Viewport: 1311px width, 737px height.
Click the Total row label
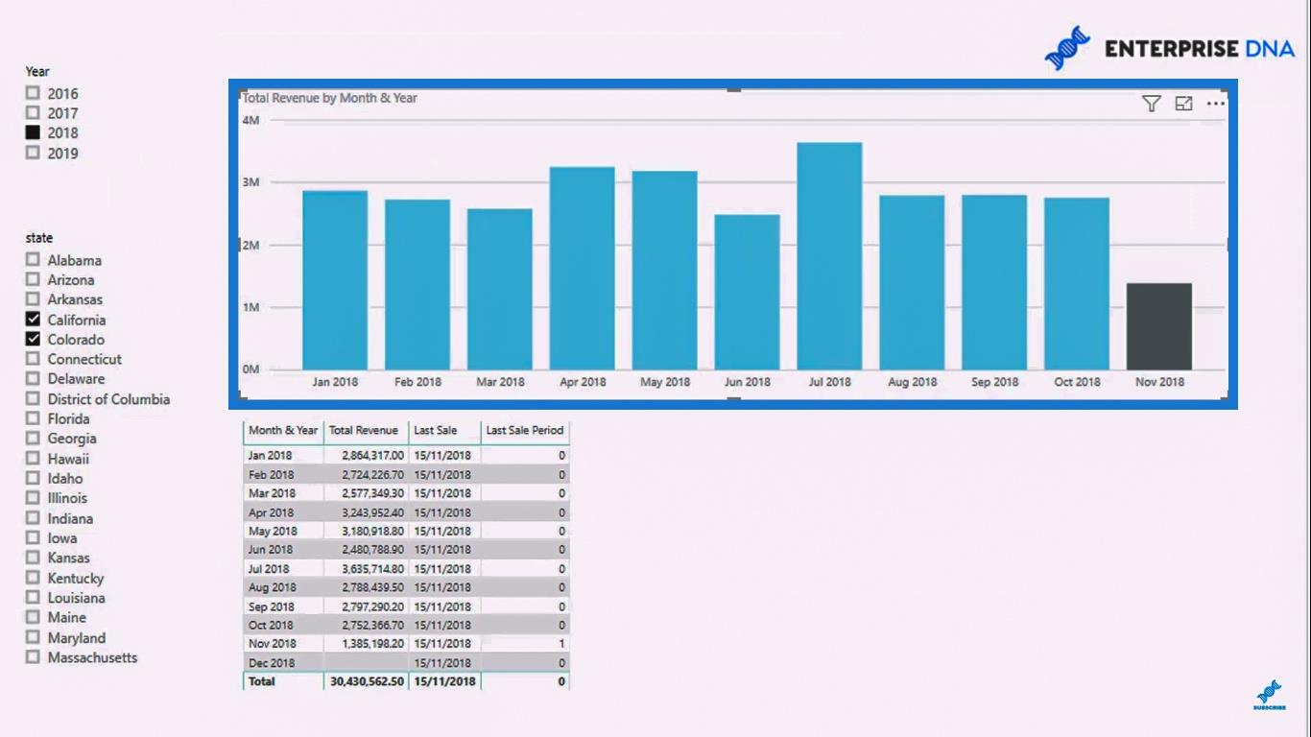(262, 681)
